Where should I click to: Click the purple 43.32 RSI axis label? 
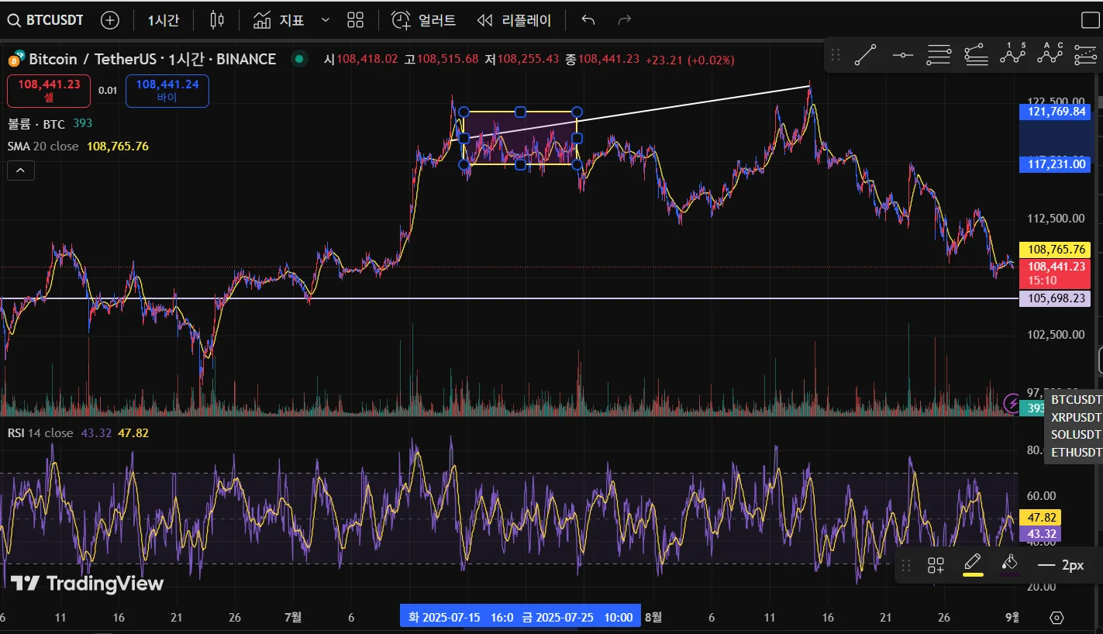[1039, 534]
